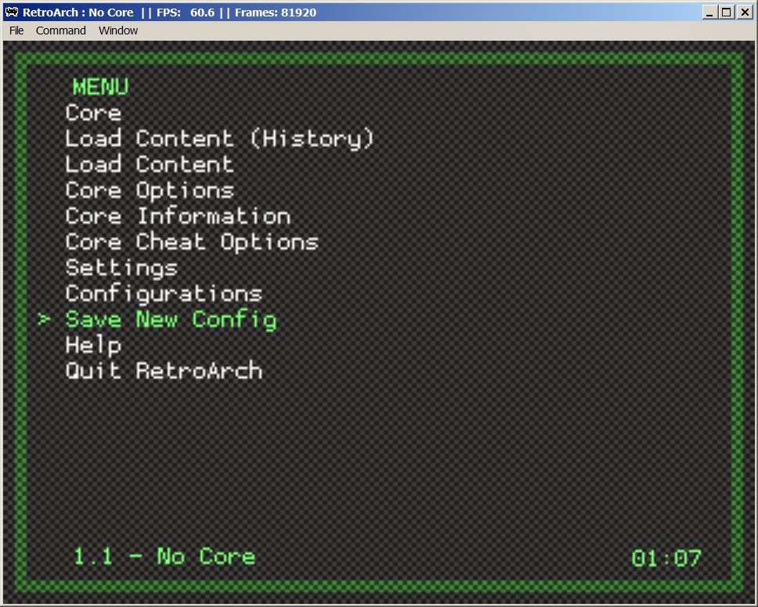Select the Core menu entry
The image size is (758, 607).
pos(93,113)
